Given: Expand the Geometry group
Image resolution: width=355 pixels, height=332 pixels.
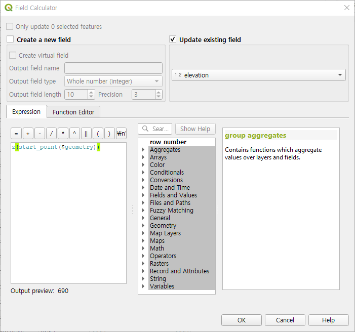Looking at the screenshot, I should pyautogui.click(x=143, y=225).
